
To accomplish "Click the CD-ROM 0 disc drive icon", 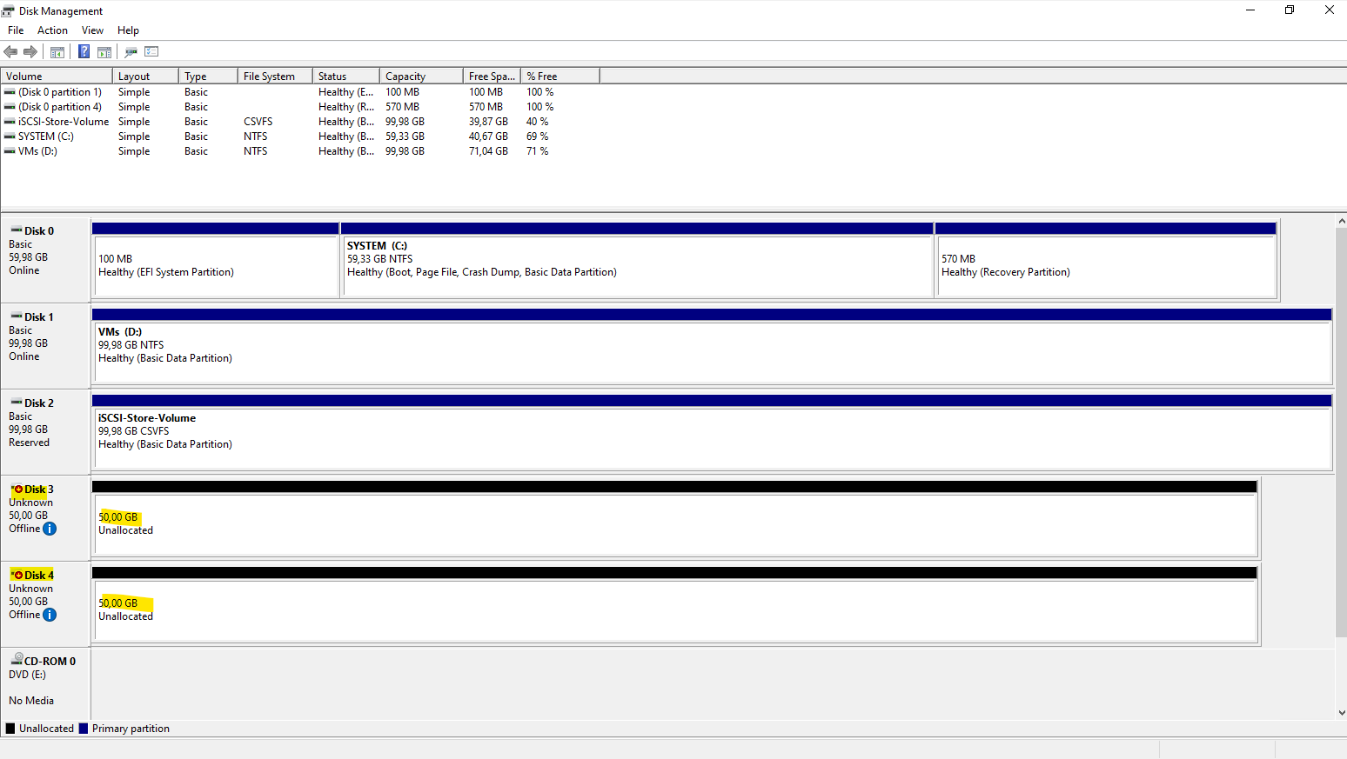I will 17,660.
